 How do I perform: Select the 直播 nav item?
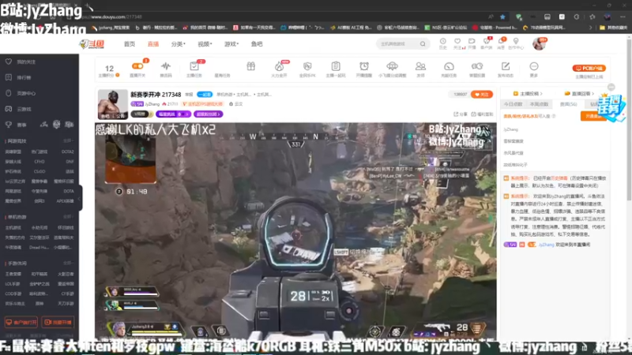coord(152,44)
